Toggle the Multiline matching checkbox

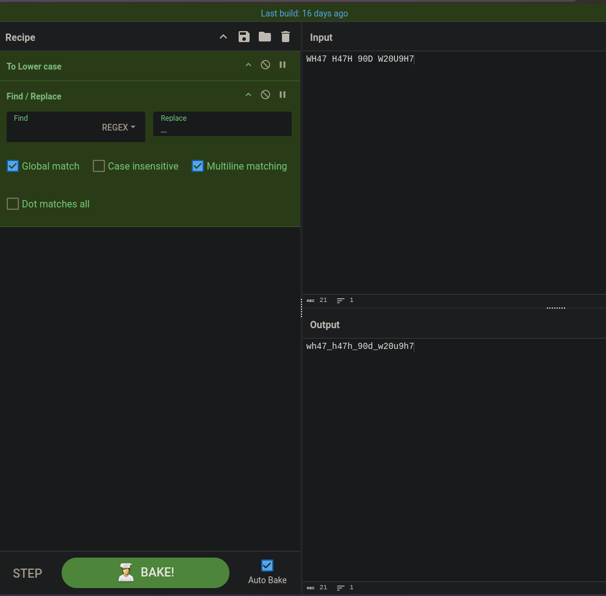click(198, 166)
